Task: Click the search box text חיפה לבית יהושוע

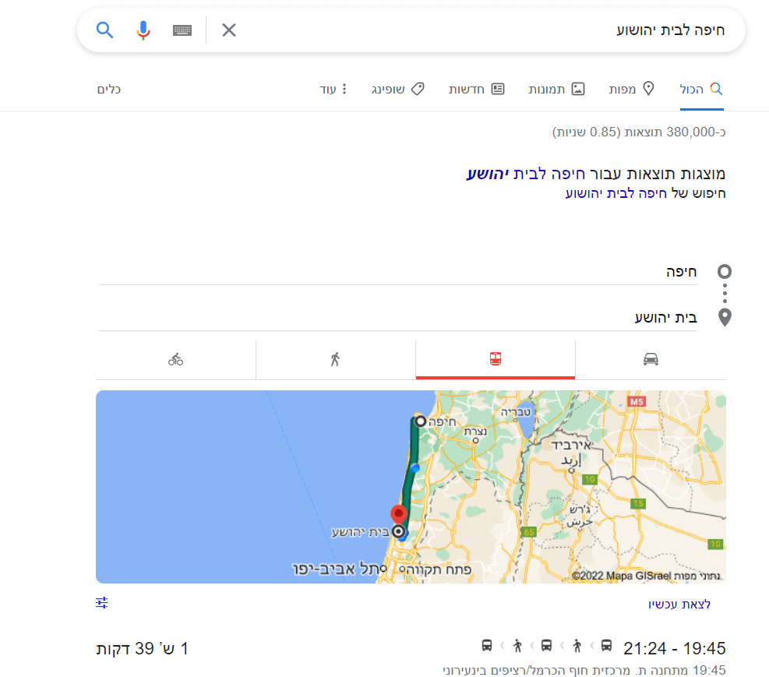Action: [x=670, y=30]
